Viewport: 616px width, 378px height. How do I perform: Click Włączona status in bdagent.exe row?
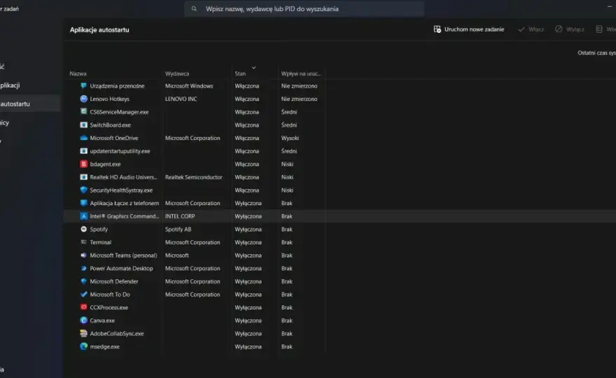click(246, 164)
